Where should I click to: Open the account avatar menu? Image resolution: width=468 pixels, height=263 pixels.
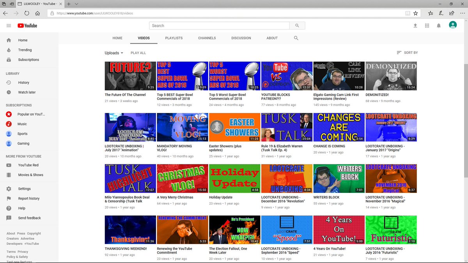[452, 25]
